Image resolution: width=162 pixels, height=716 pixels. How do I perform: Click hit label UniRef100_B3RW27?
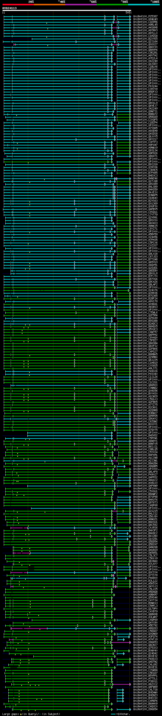point(145,413)
